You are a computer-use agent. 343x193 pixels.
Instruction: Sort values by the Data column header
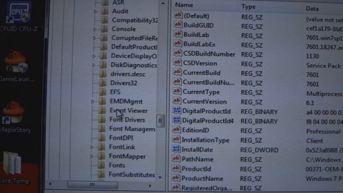(312, 9)
